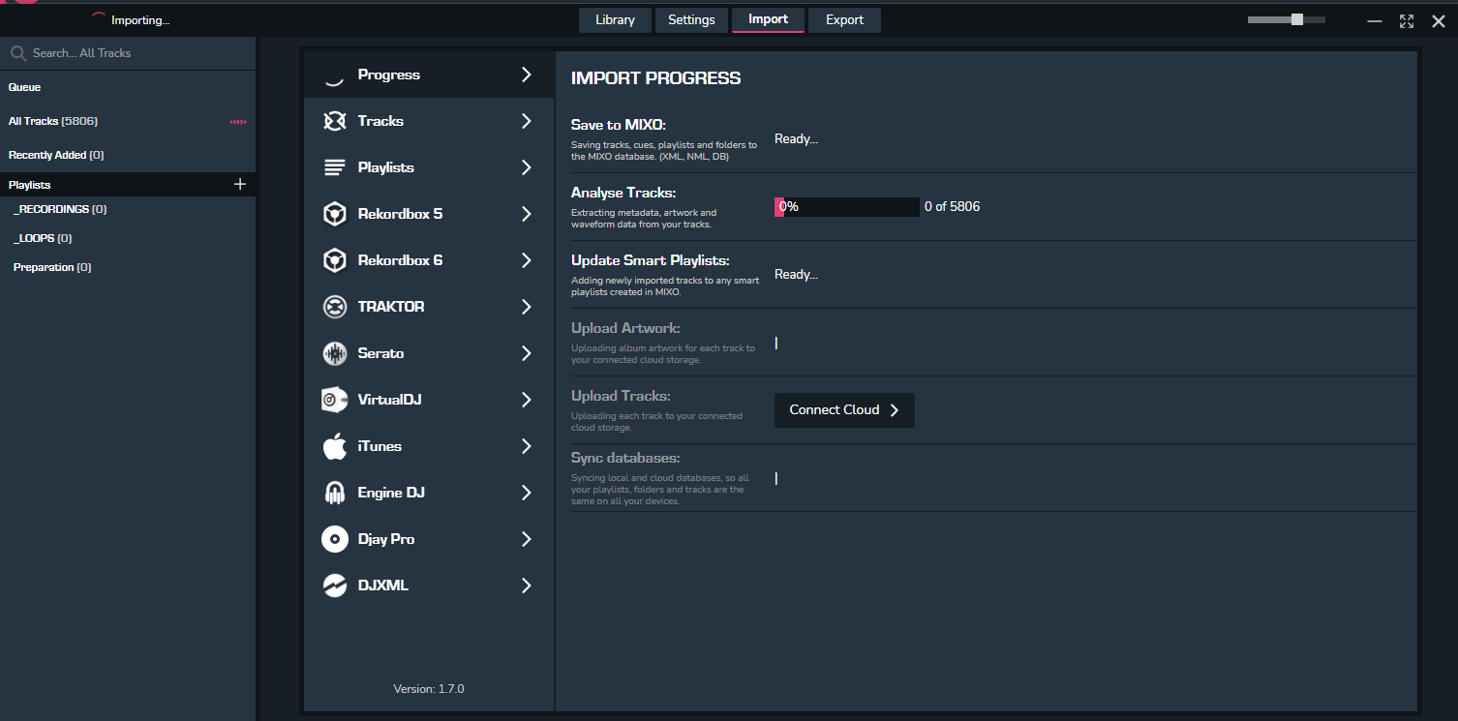This screenshot has width=1458, height=721.
Task: Click the iTunes apple icon
Action: pyautogui.click(x=335, y=446)
